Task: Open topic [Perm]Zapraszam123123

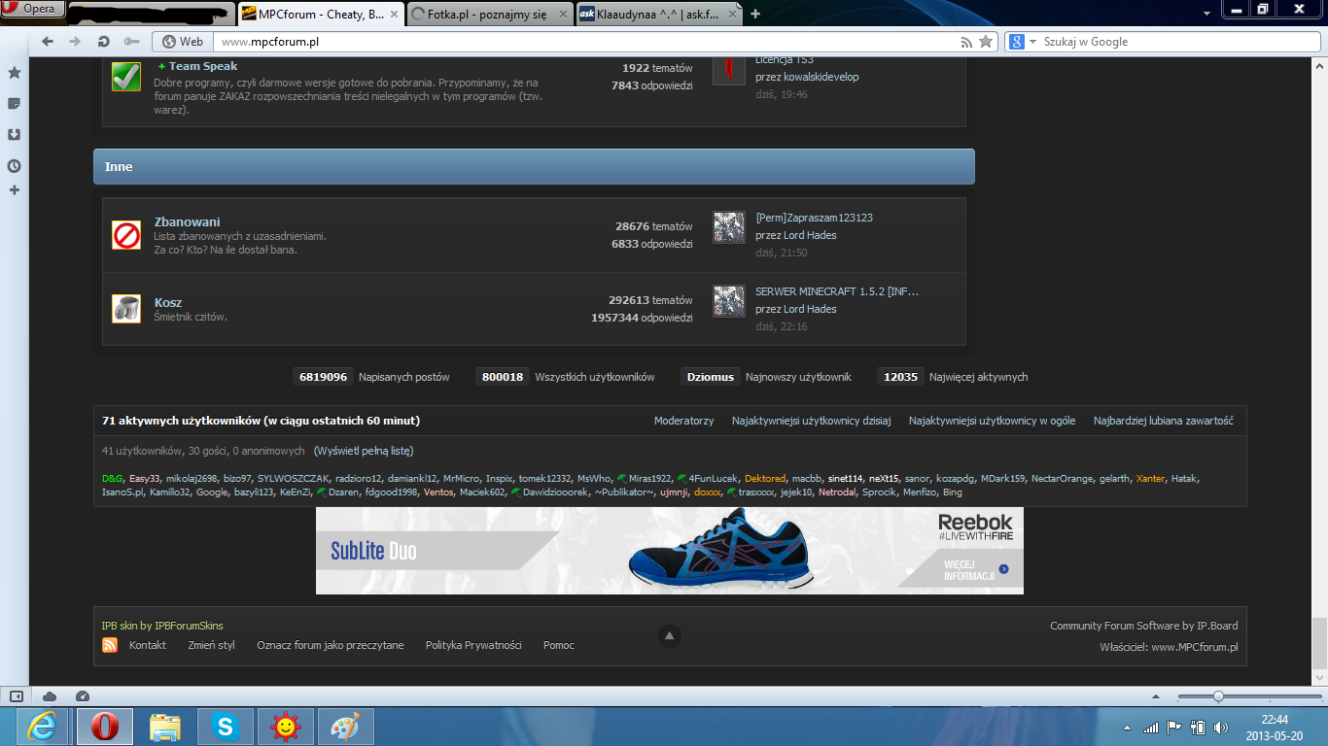Action: (814, 218)
